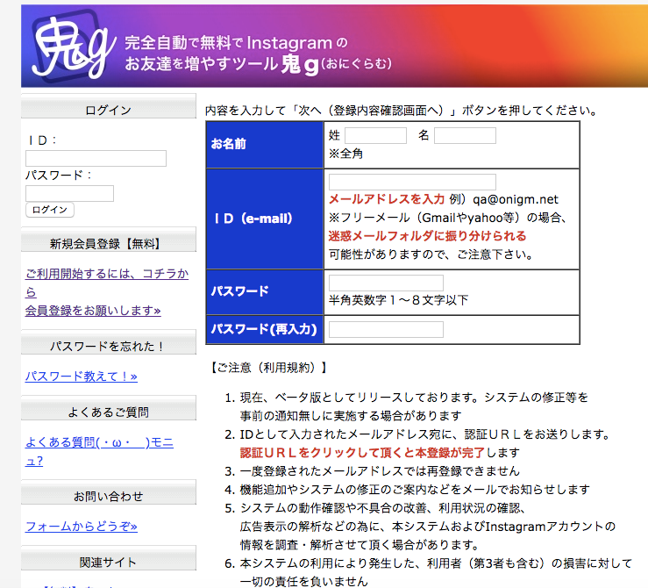
Task: Focus the ID (e-mail) input field
Action: pyautogui.click(x=412, y=182)
